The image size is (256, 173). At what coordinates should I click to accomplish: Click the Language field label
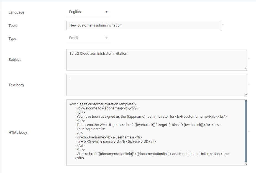click(x=16, y=12)
